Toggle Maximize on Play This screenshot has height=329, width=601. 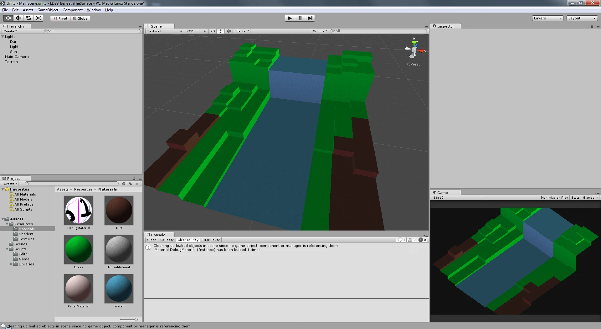(x=554, y=197)
